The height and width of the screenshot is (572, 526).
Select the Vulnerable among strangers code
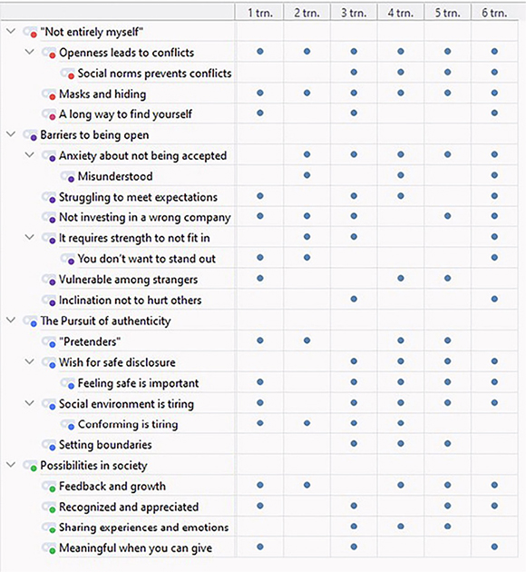pyautogui.click(x=128, y=280)
